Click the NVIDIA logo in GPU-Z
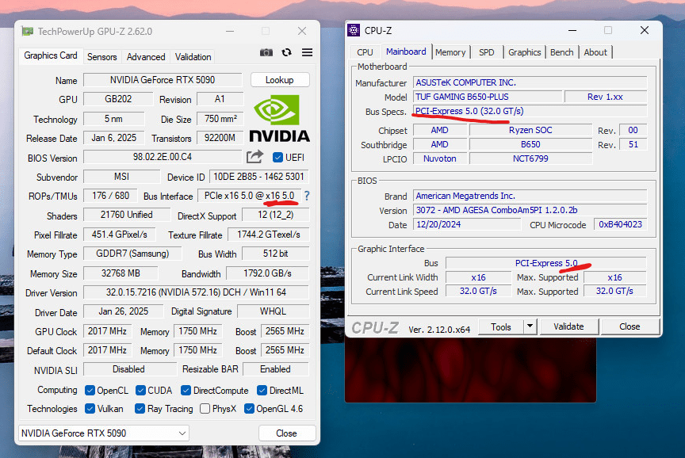The image size is (685, 458). tap(280, 118)
